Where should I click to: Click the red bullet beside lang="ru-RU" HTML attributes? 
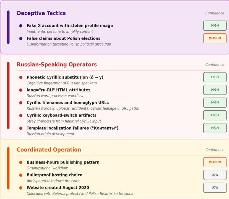(21, 90)
